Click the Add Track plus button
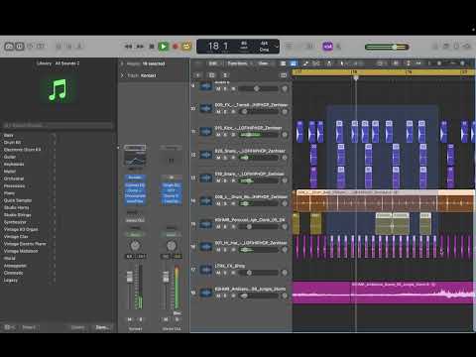 coord(198,75)
